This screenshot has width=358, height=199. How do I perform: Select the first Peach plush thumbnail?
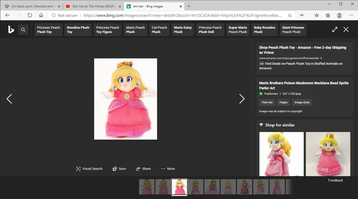(146, 187)
